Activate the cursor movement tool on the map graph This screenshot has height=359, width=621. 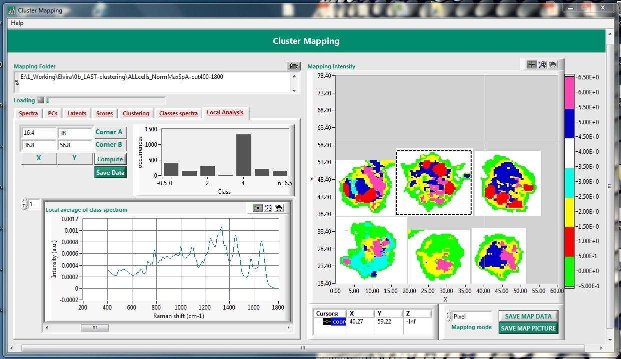(532, 64)
